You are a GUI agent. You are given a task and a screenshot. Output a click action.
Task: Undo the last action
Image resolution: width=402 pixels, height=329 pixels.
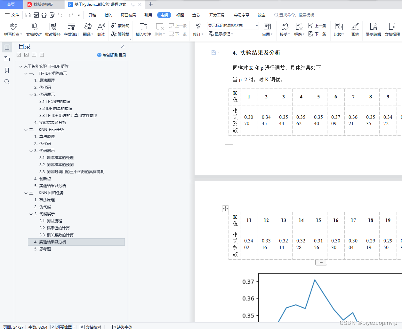pyautogui.click(x=60, y=15)
